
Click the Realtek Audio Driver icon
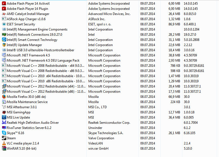pyautogui.click(x=4, y=123)
